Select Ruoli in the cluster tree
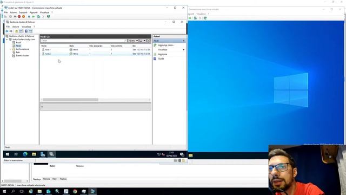 [18, 42]
